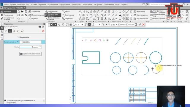Click the X coordinate field 340.377

point(123,25)
